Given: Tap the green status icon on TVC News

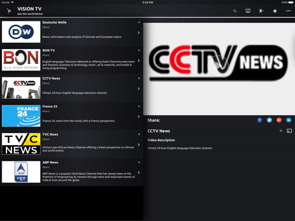Looking at the screenshot, I should 139,134.
